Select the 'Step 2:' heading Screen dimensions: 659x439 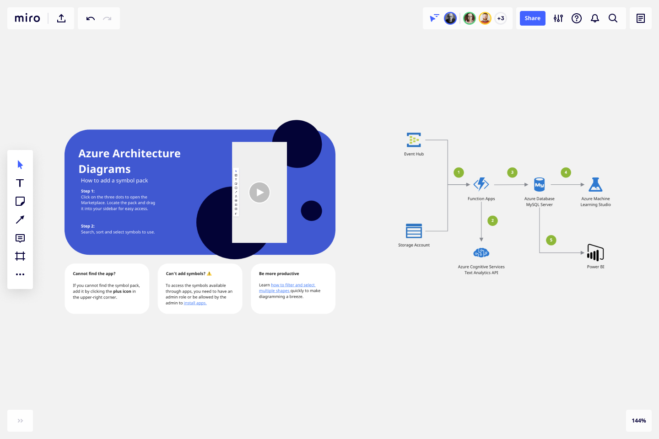click(x=88, y=226)
